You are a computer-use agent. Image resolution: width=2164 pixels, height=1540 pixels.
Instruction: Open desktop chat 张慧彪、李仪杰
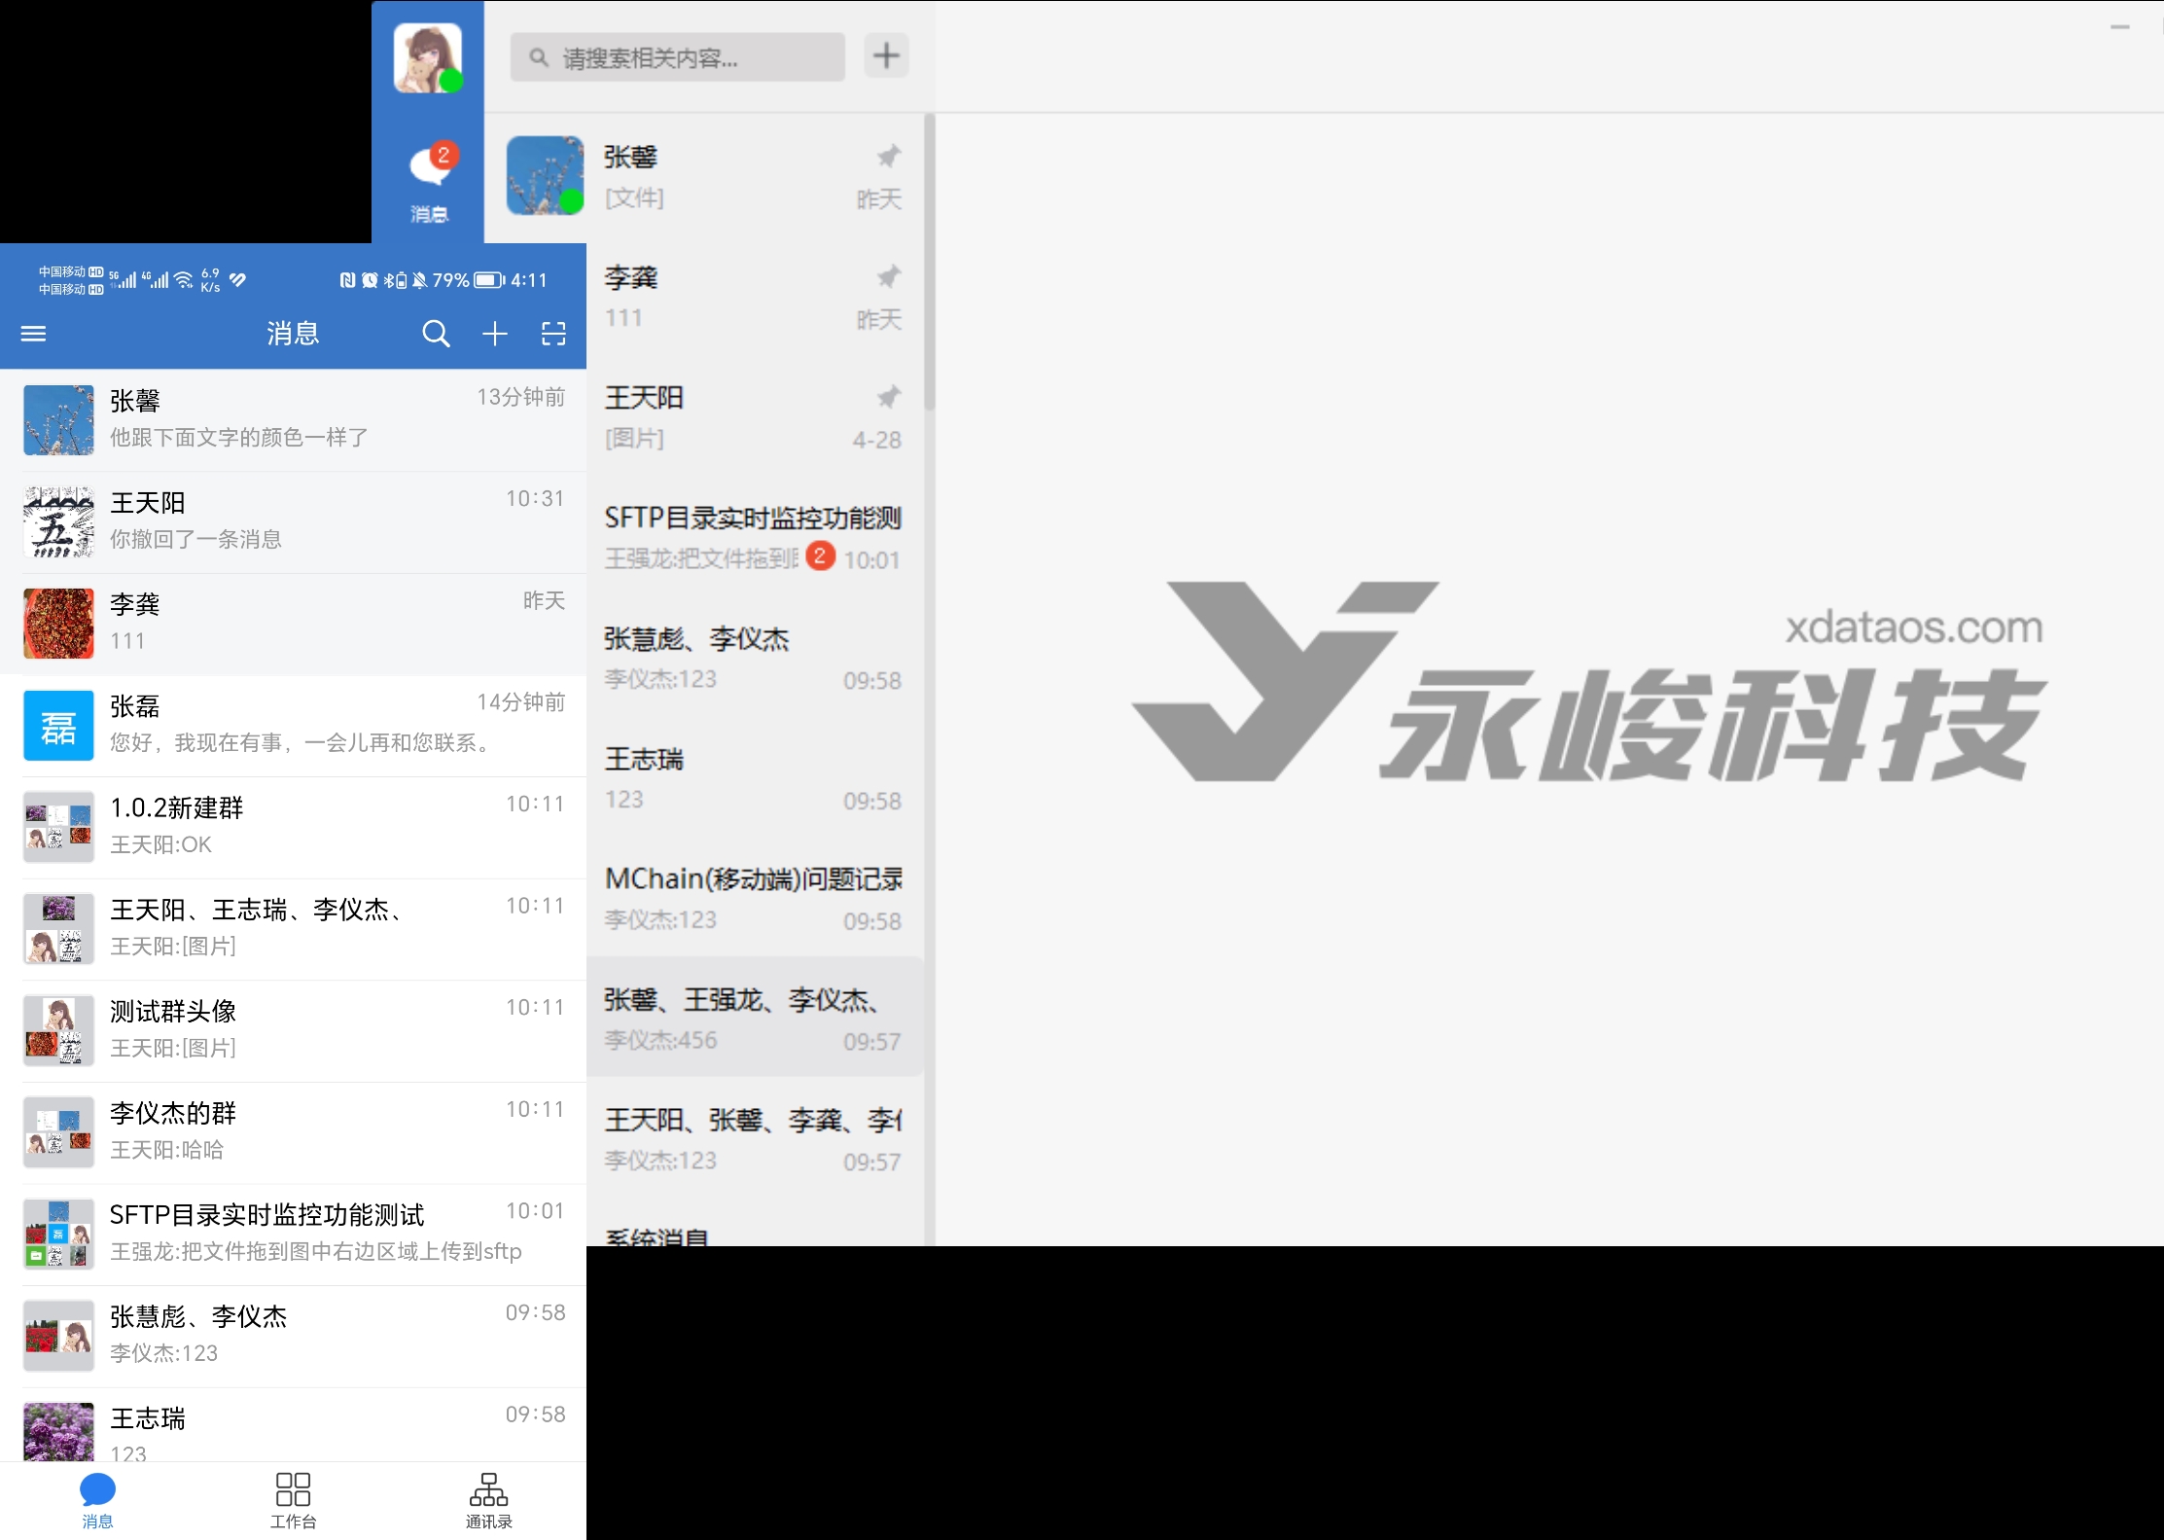755,659
